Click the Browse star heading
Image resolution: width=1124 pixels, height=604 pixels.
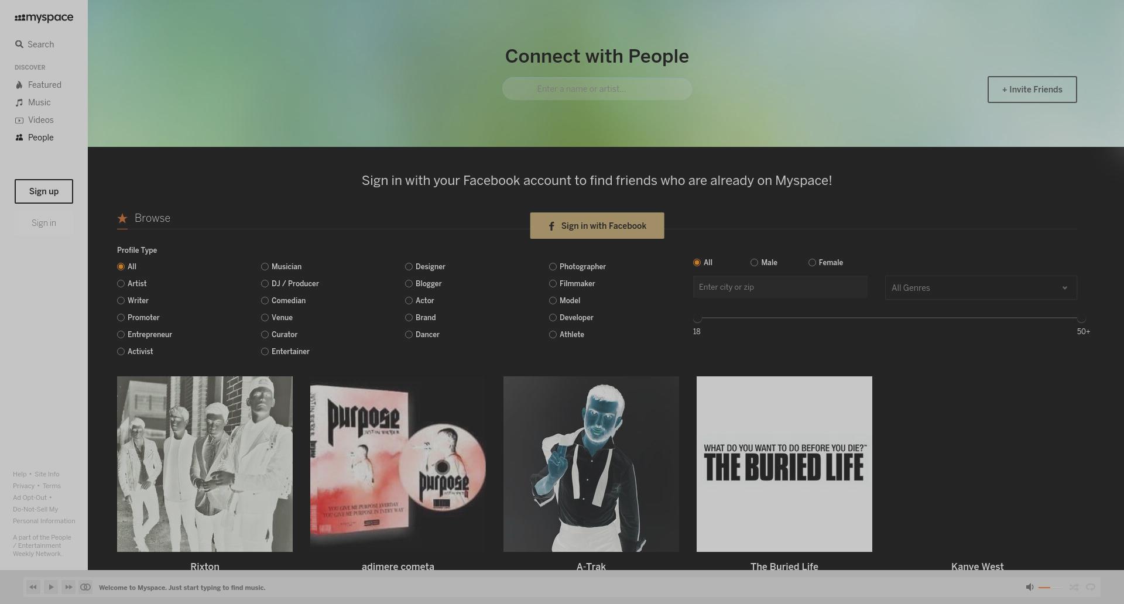click(x=144, y=218)
